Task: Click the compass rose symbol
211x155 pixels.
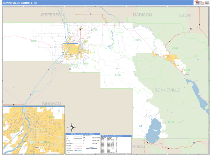Action: pos(71,128)
